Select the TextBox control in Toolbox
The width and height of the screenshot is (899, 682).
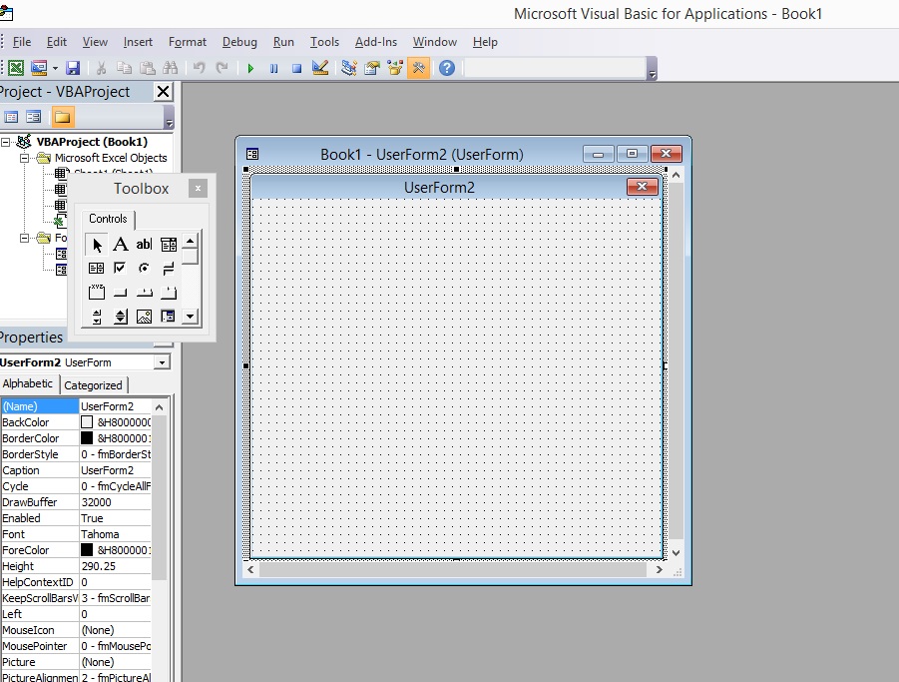tap(144, 245)
